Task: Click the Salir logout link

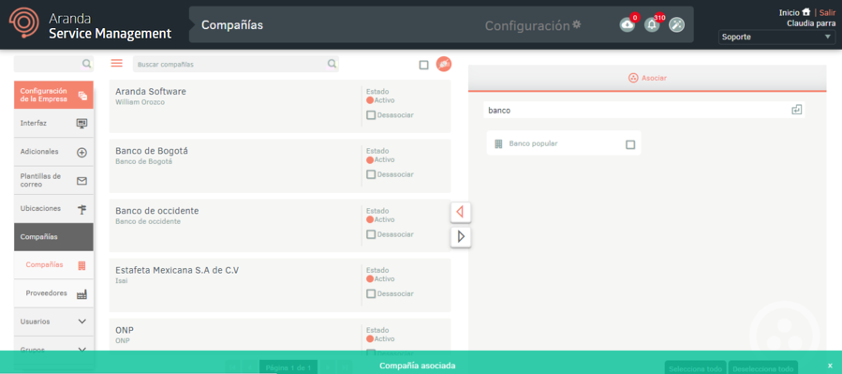Action: (828, 12)
